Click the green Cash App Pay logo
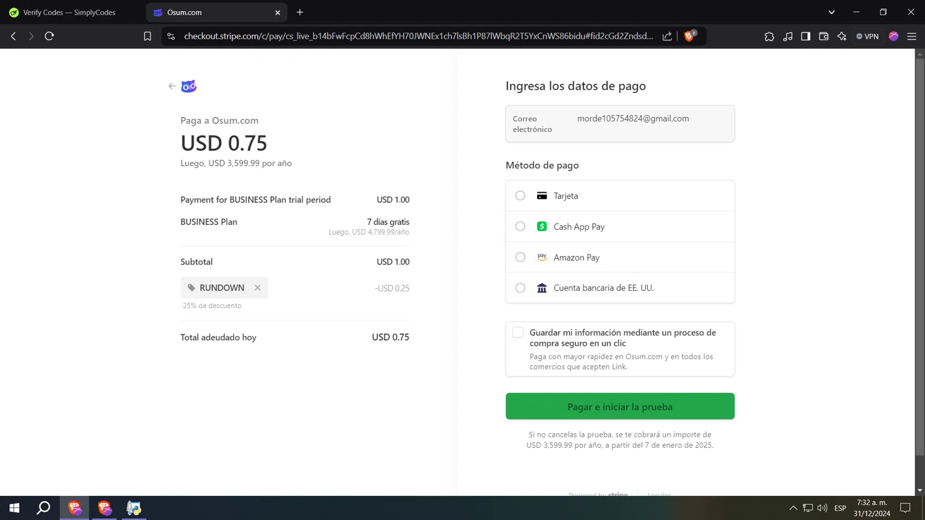The height and width of the screenshot is (520, 925). point(542,227)
